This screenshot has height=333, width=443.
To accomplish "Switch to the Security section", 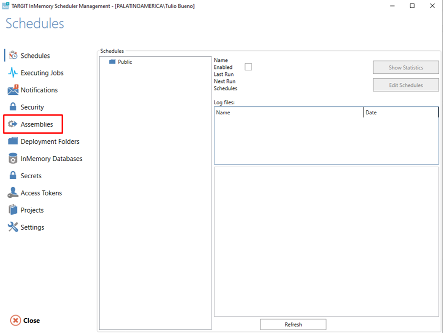I will [x=32, y=107].
